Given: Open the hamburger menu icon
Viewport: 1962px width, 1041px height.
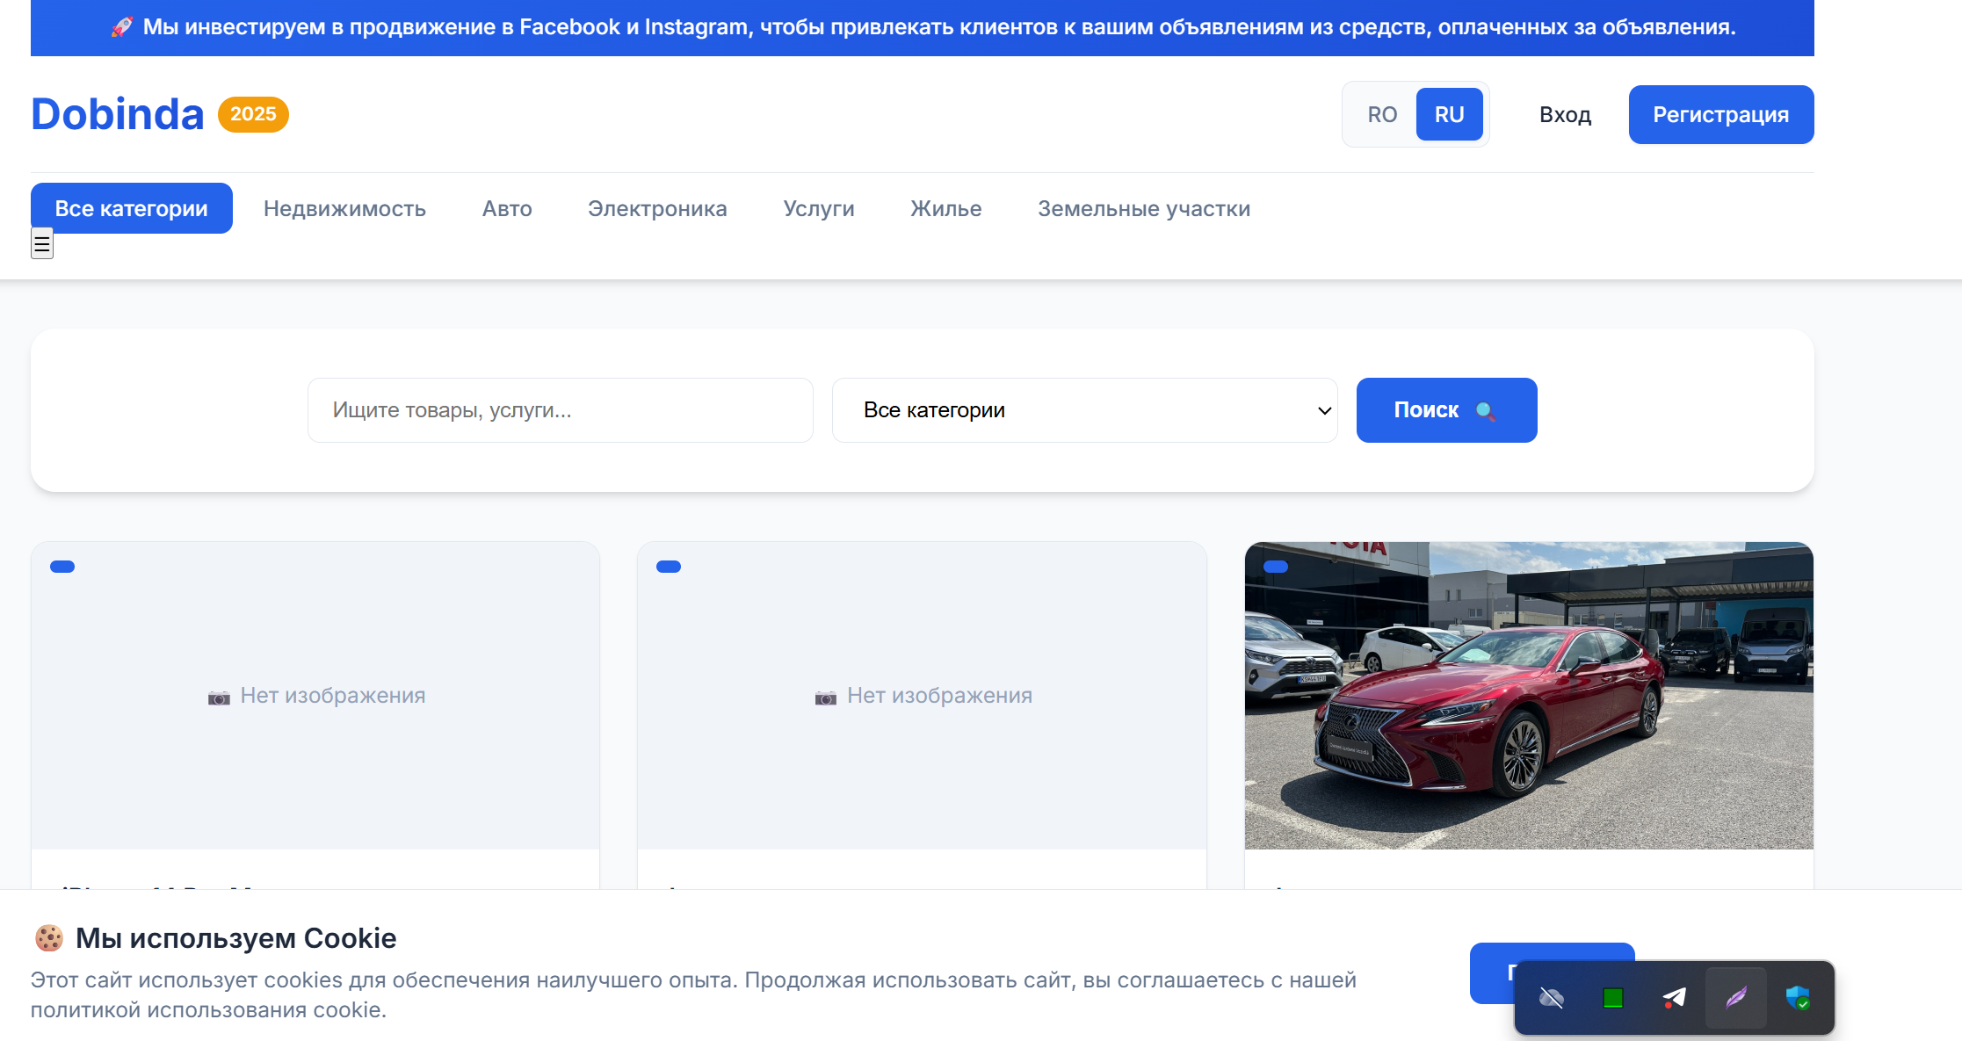Looking at the screenshot, I should 41,243.
